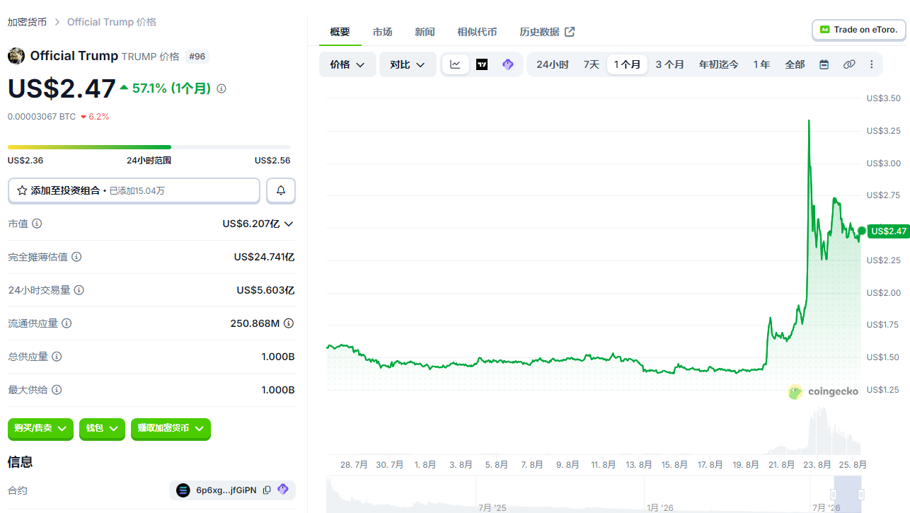Open the info tooltip beside 总供应量
Viewport: 910px width, 513px height.
click(57, 357)
